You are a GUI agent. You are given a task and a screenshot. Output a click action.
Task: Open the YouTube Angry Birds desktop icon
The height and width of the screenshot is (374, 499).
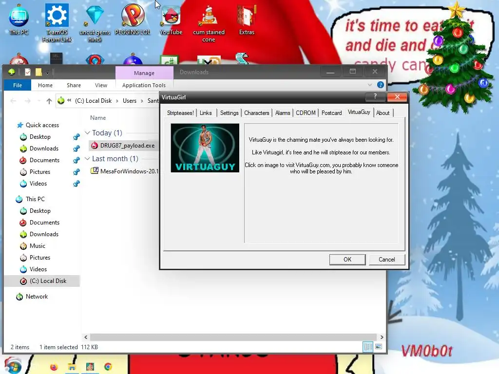(171, 19)
